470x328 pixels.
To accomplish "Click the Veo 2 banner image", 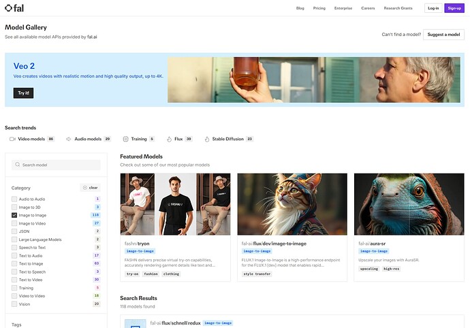I will 314,80.
